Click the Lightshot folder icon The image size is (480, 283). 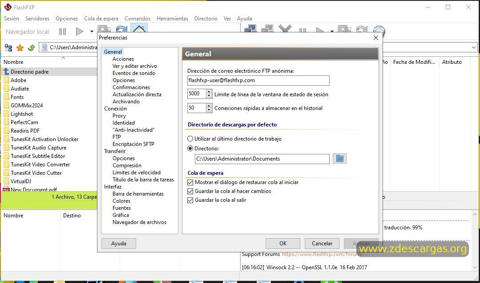pos(6,114)
